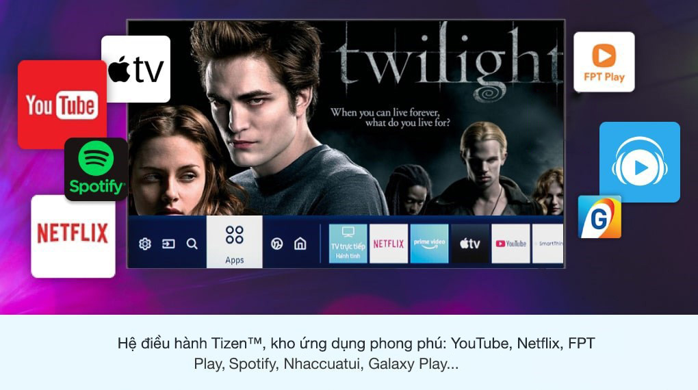Click the FPT Play app icon
Image resolution: width=698 pixels, height=390 pixels.
[604, 62]
